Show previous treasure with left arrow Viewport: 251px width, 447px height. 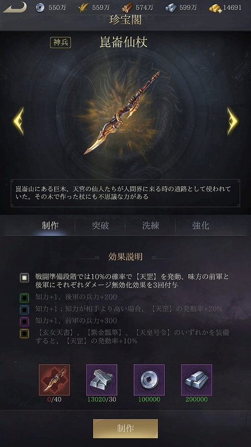[19, 121]
